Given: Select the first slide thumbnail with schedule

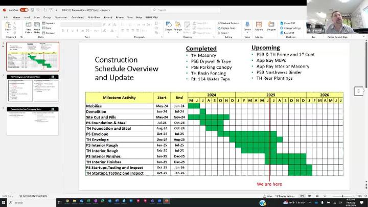Looking at the screenshot, I should 33,57.
